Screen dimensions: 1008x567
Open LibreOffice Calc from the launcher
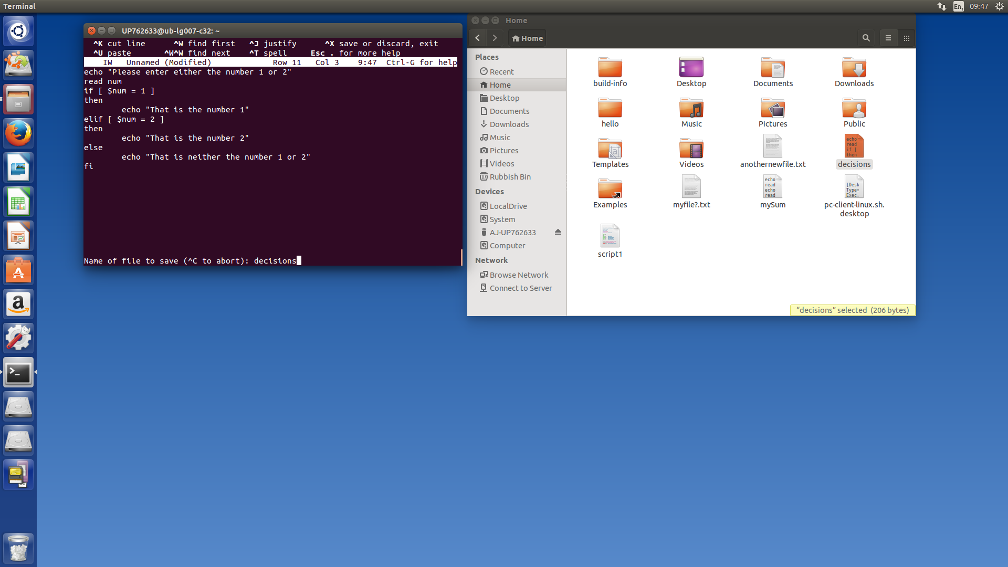(18, 202)
